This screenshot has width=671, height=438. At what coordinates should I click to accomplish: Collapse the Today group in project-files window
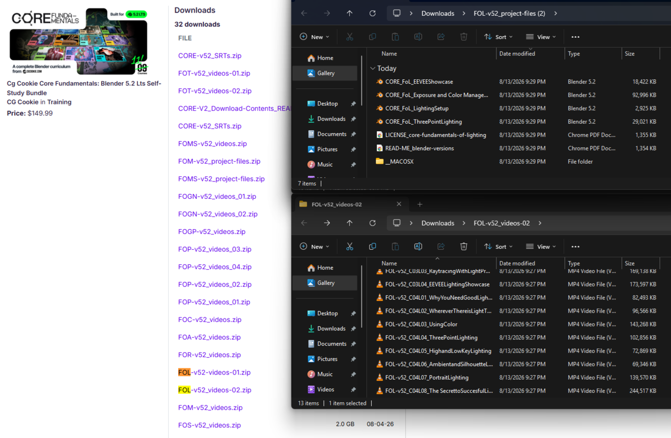[373, 68]
